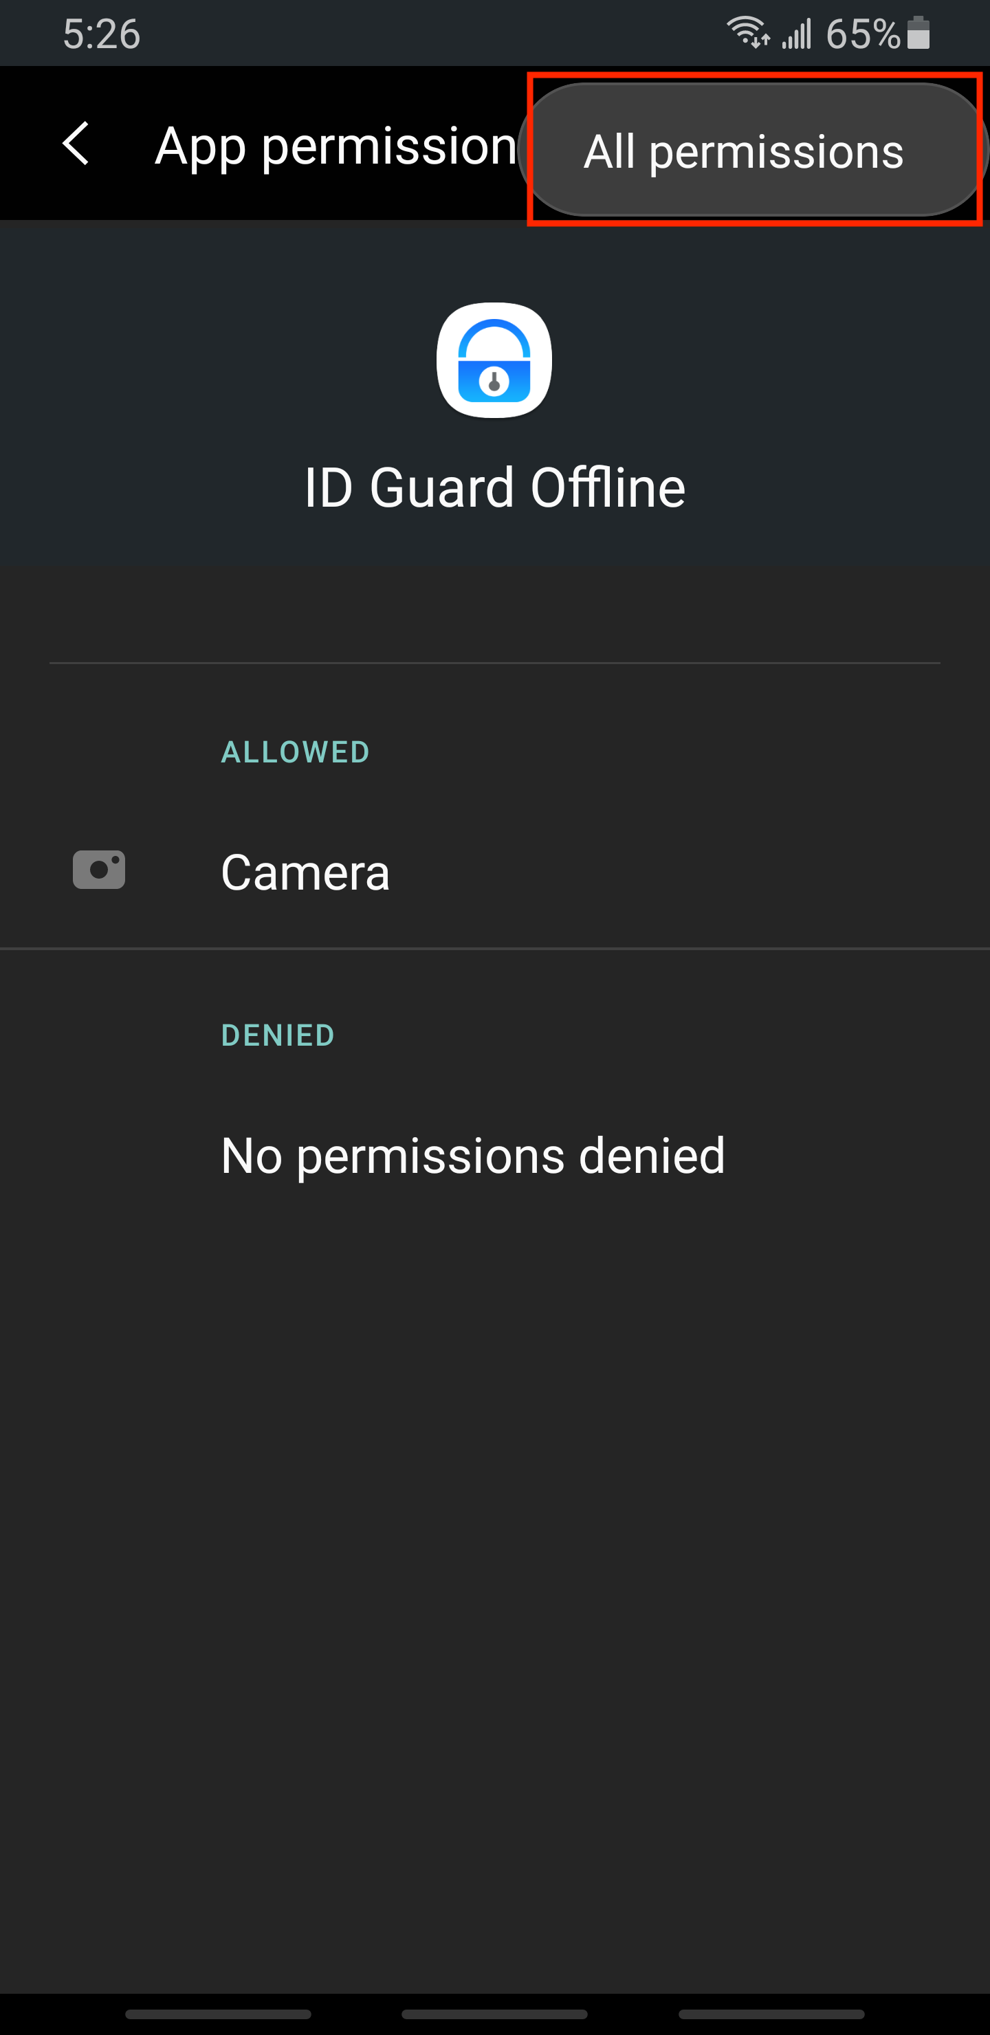Tap the right navigation gesture bar
Image resolution: width=990 pixels, height=2035 pixels.
click(771, 2014)
